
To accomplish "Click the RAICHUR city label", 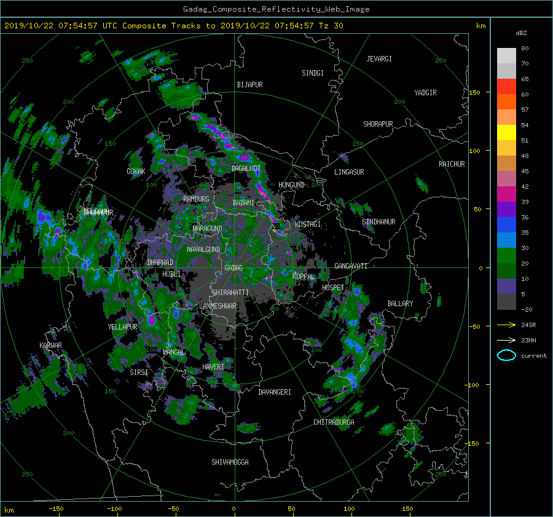I will 452,164.
